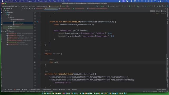Viewport: 169px width, 95px height.
Task: Click LocationManager in breadcrumb bar
Action: tap(54, 6)
